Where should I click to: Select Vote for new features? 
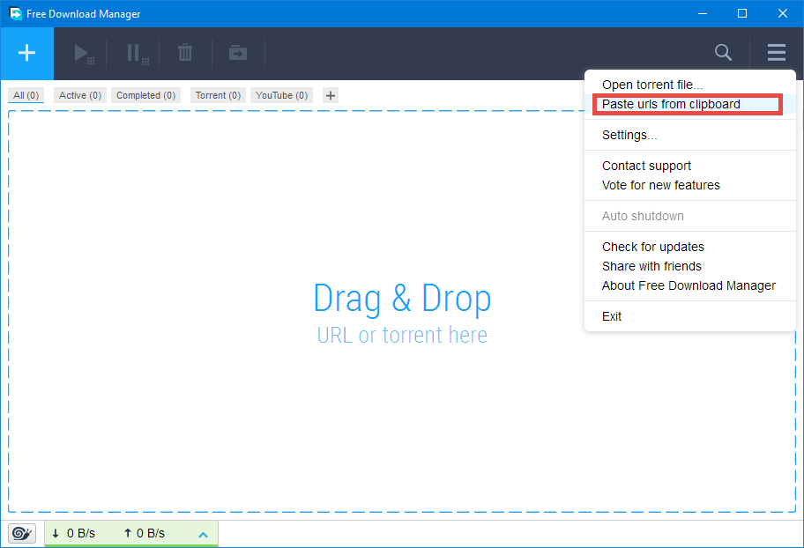(690, 185)
